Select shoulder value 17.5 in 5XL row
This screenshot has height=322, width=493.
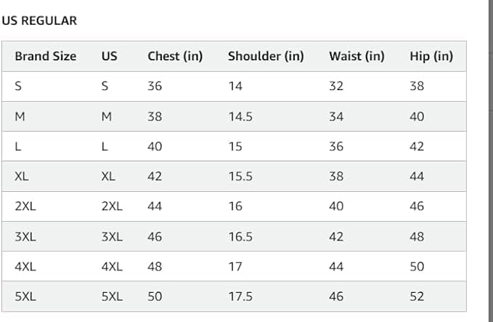(x=240, y=297)
